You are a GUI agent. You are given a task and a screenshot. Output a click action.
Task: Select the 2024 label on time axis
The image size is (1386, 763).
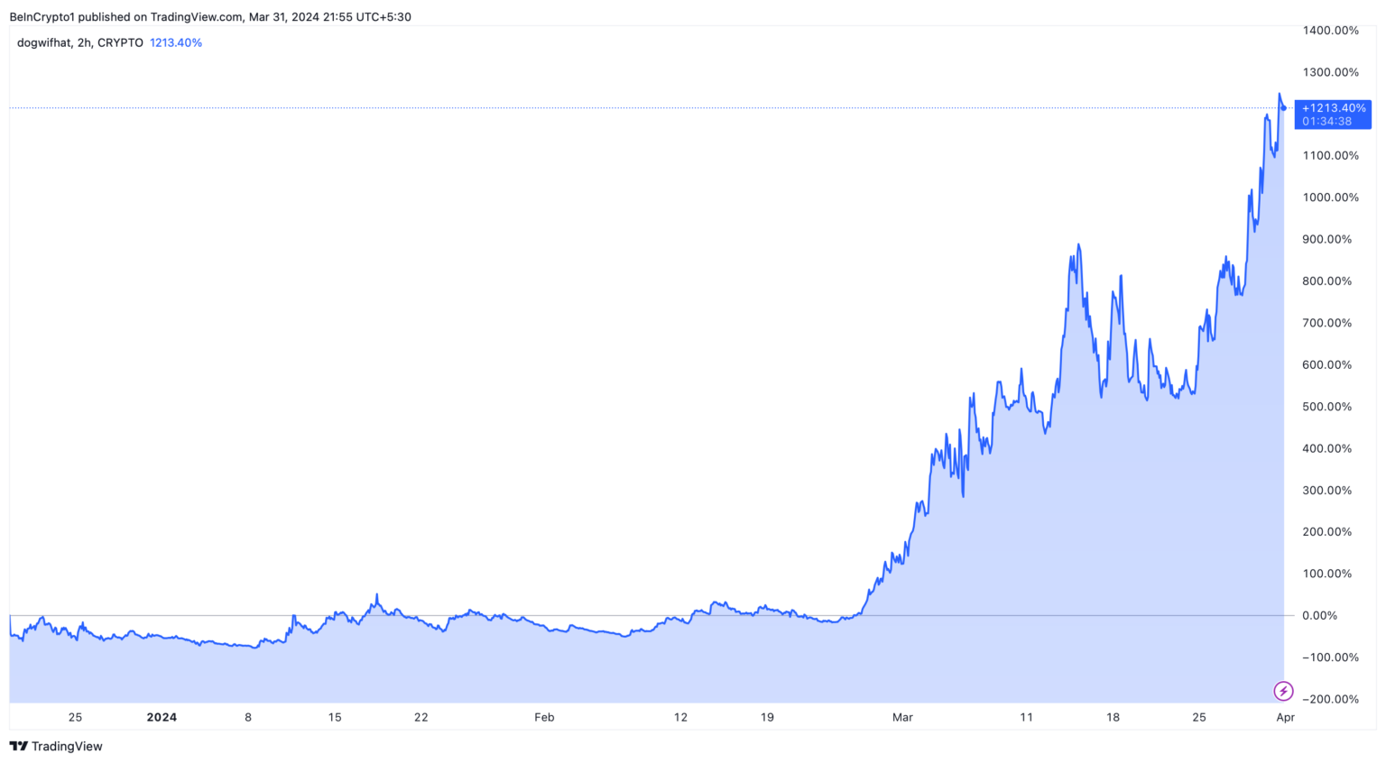click(162, 718)
